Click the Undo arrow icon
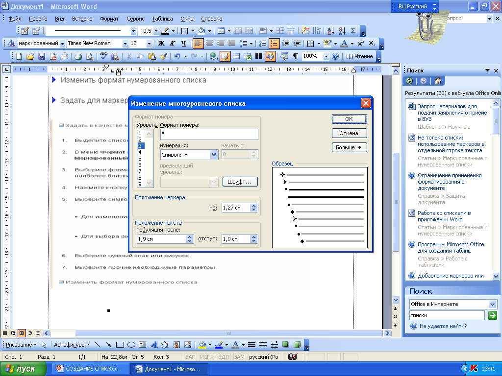This screenshot has width=502, height=376. tap(177, 56)
